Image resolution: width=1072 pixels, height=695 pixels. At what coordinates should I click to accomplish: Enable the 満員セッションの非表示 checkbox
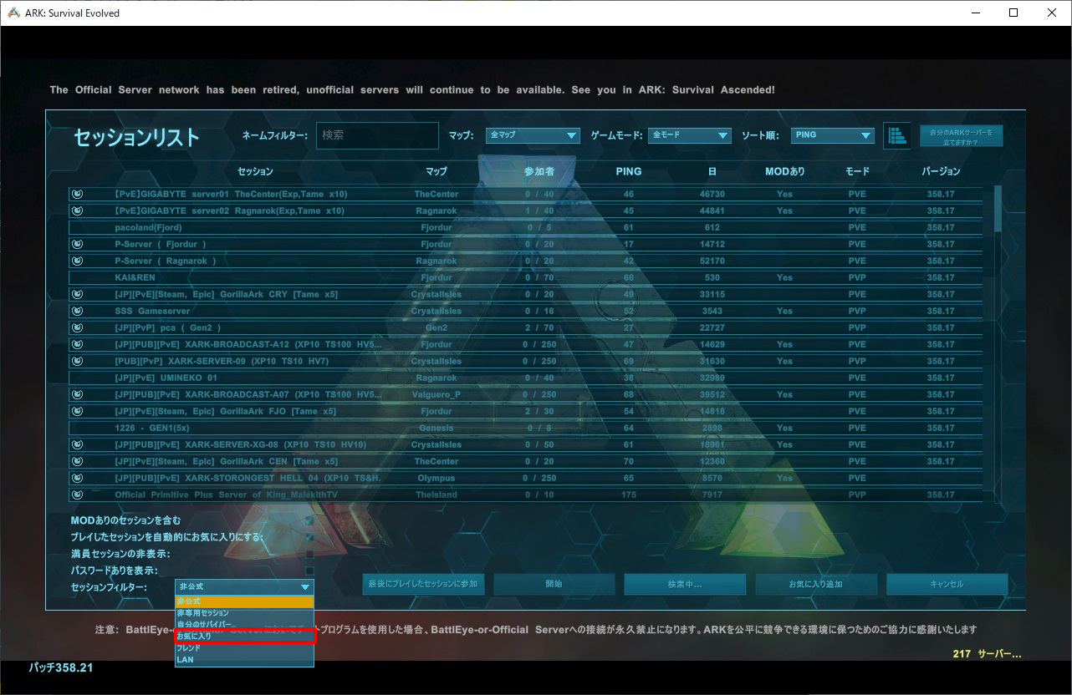point(309,554)
